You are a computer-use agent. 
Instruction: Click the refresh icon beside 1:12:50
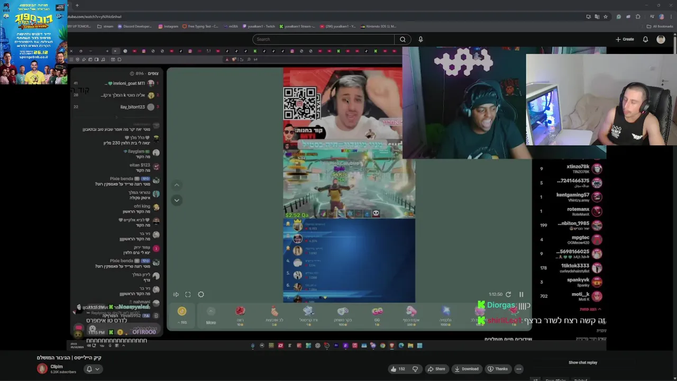(x=508, y=294)
